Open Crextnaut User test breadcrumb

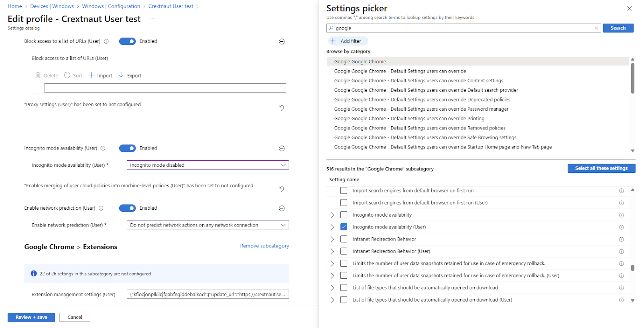point(171,6)
